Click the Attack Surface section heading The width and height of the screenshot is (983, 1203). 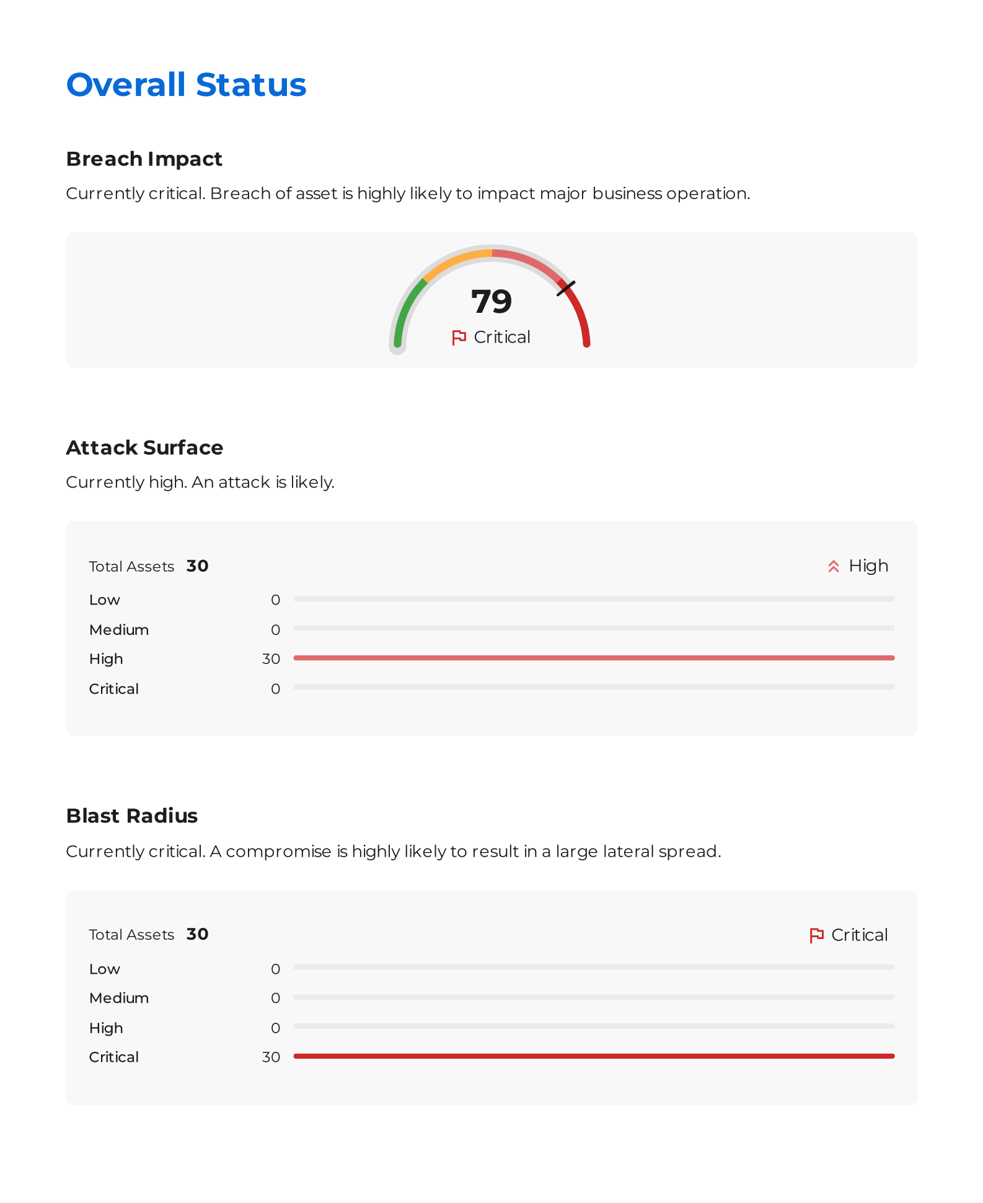point(144,448)
